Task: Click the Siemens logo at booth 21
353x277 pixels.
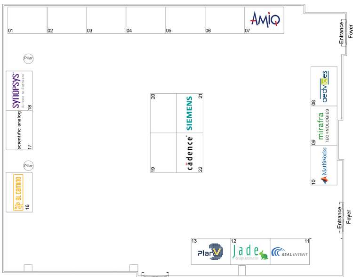Action: [189, 113]
